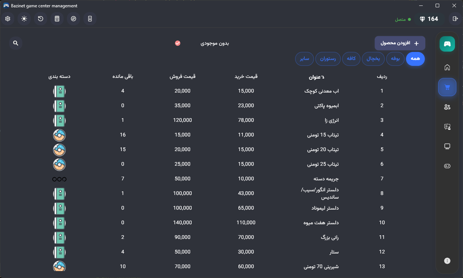The image size is (463, 278).
Task: Click purchase price 43,000 cell
Action: coord(246,194)
